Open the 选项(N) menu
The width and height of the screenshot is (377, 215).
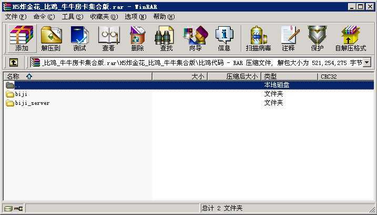pos(135,17)
